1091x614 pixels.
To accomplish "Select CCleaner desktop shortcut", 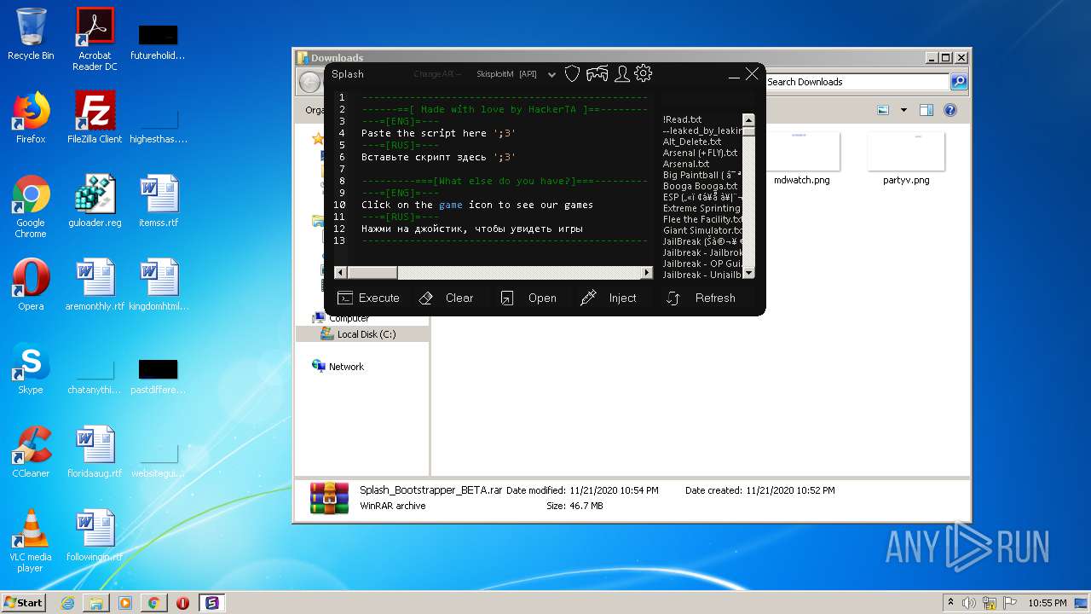I will coord(31,452).
